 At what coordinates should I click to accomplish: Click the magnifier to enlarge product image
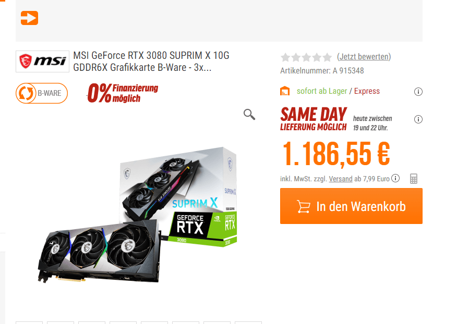point(249,115)
